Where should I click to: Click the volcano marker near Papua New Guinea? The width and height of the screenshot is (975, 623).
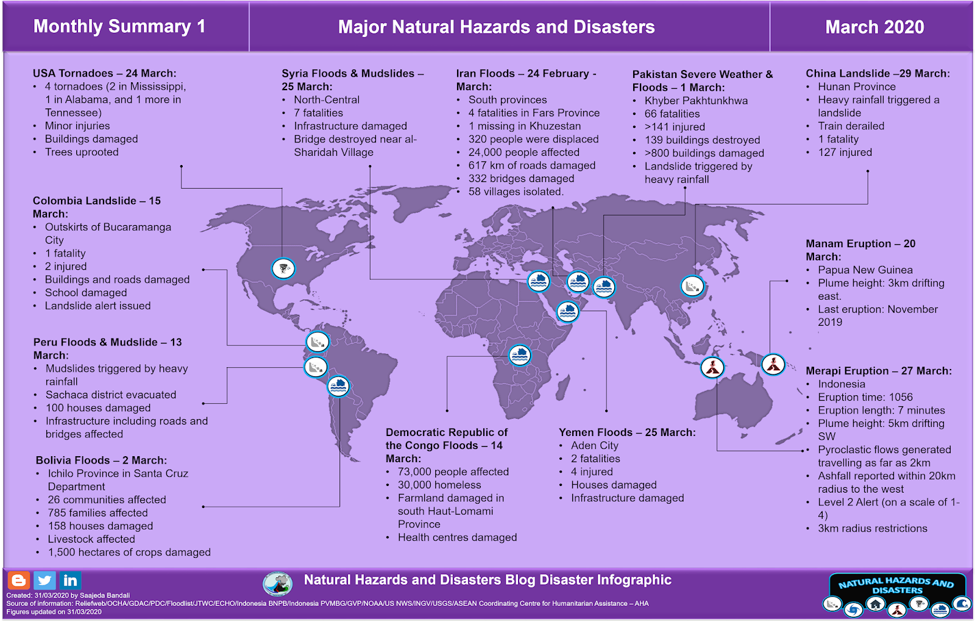click(773, 364)
